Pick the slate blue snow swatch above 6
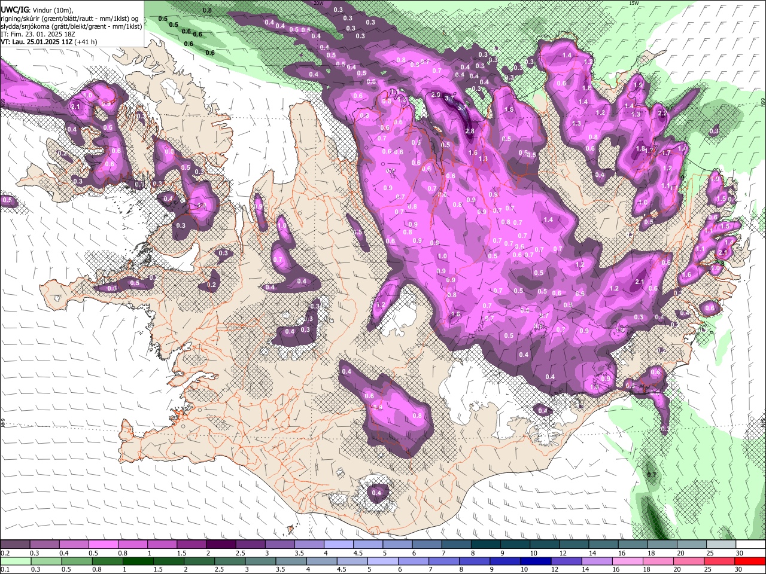Image resolution: width=766 pixels, height=574 pixels. tap(427, 545)
